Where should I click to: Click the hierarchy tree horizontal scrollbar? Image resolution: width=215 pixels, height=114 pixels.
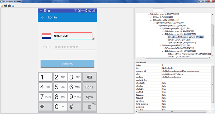coord(173,58)
